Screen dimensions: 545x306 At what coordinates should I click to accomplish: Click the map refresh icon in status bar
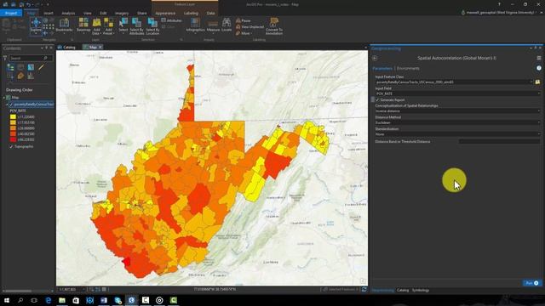364,289
